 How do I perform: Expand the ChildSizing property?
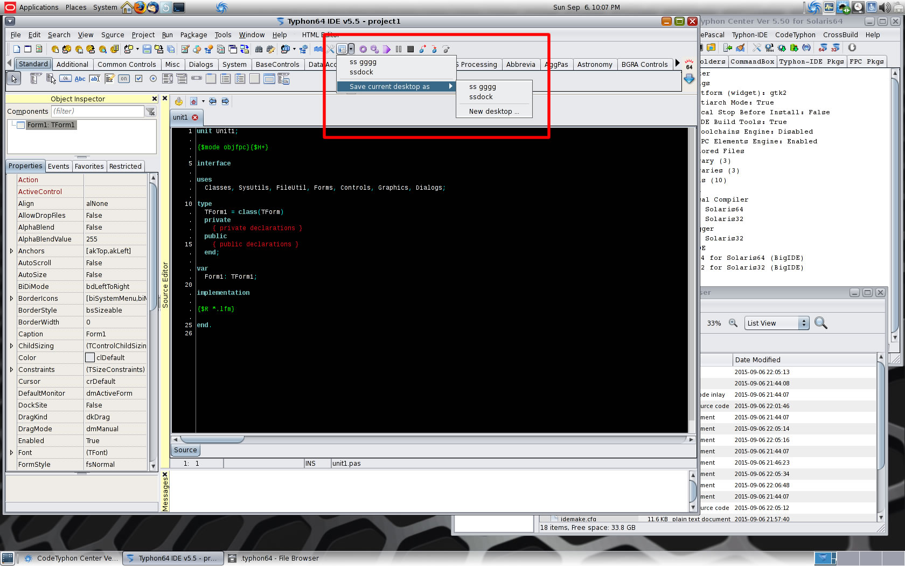(x=11, y=346)
